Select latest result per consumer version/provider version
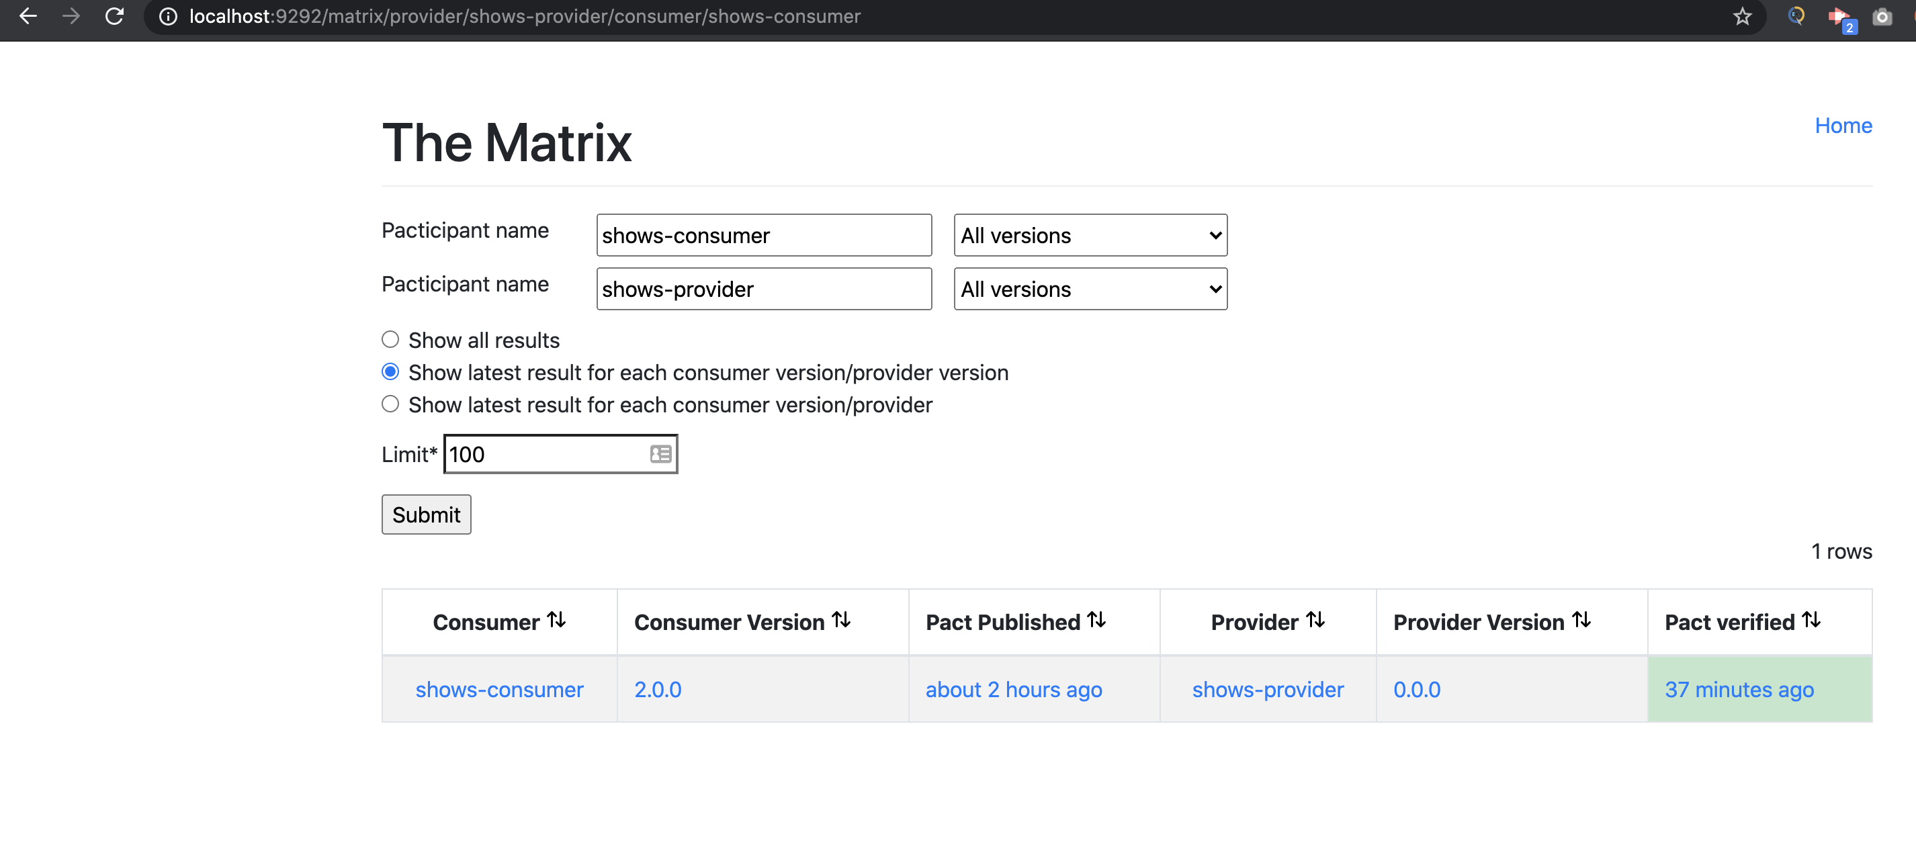 390,371
